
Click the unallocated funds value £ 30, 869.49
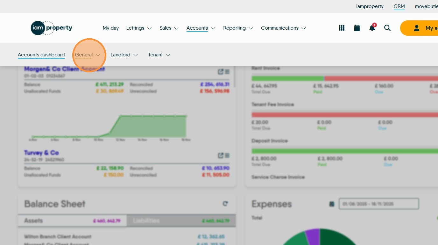(x=110, y=91)
